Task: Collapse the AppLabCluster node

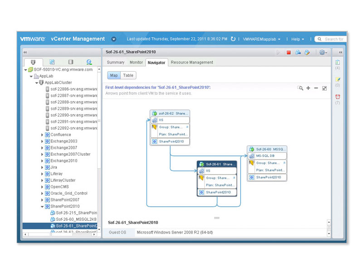Action: [37, 83]
